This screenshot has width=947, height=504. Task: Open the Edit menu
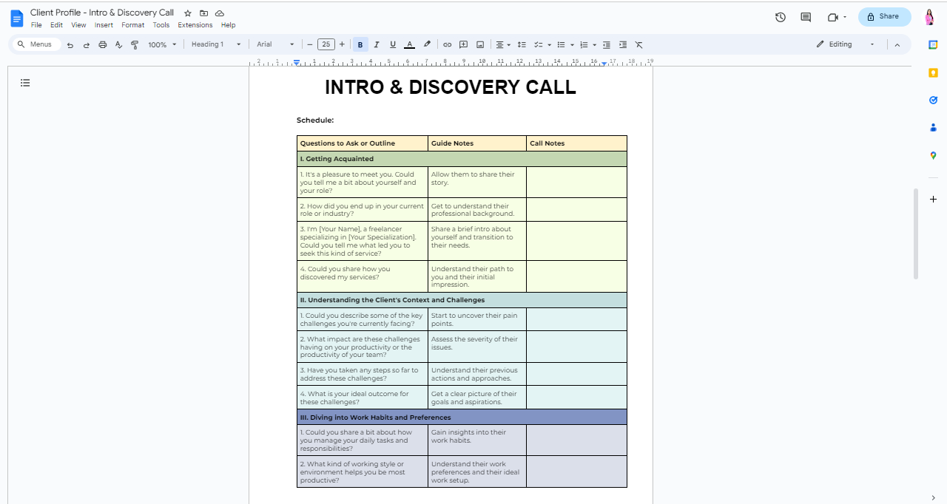(x=56, y=25)
